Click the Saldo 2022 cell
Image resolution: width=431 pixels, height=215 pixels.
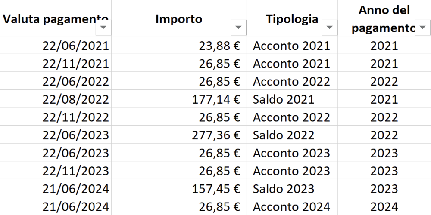292,135
